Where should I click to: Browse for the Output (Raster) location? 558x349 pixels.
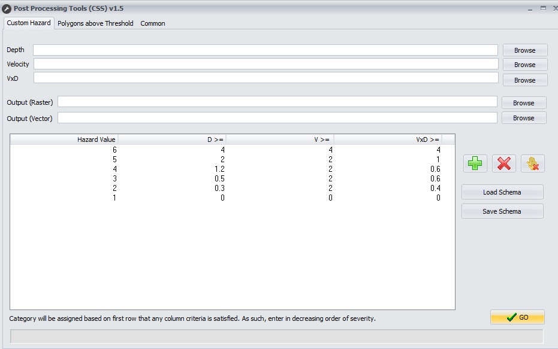click(x=523, y=103)
